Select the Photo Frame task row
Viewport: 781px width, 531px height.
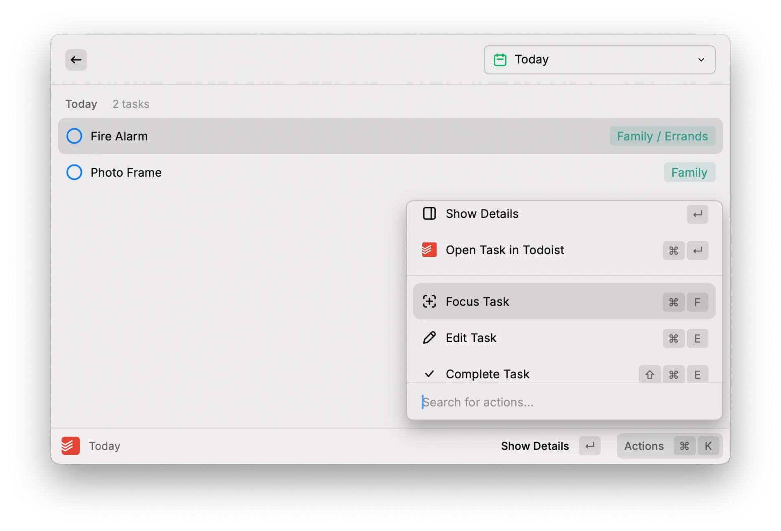[x=244, y=172]
